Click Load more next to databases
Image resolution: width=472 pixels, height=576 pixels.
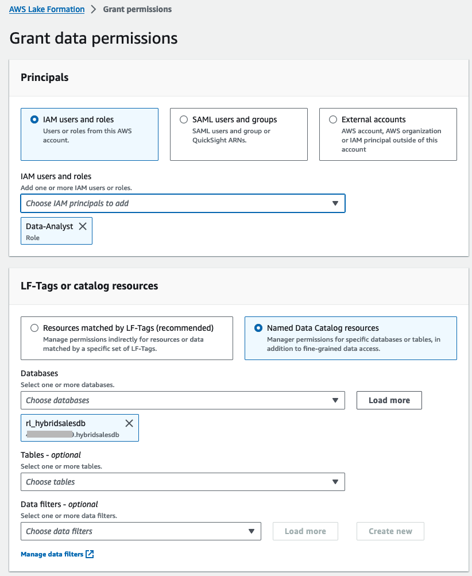point(389,400)
